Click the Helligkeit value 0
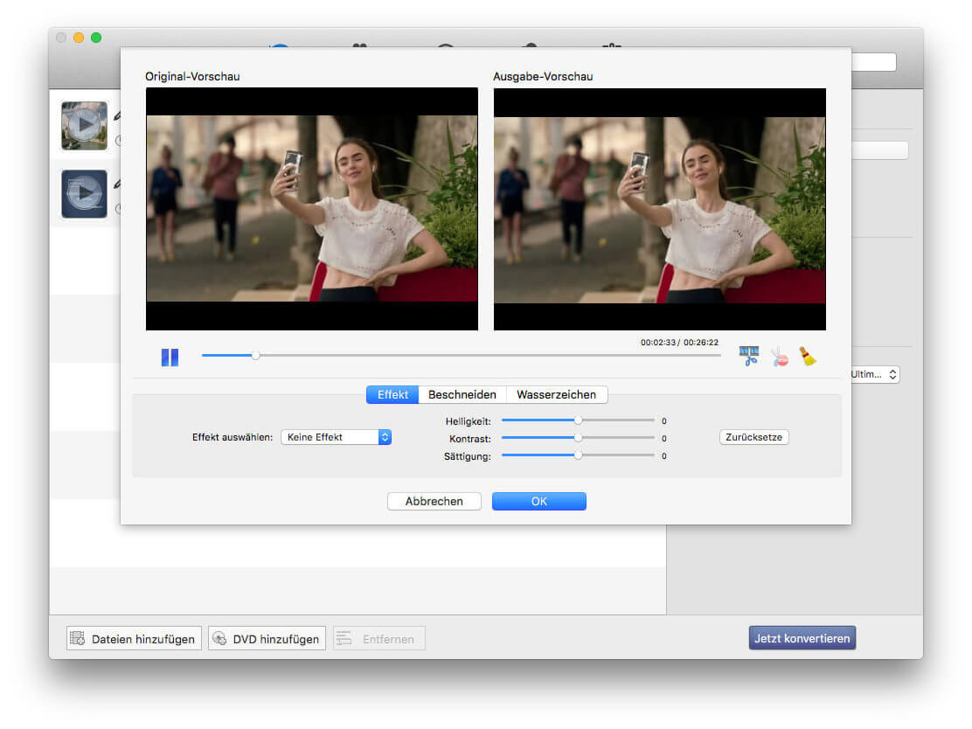Screen dimensions: 972x729 tap(664, 421)
